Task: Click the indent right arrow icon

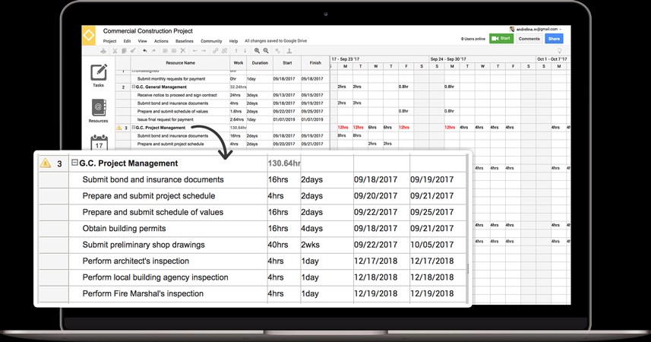Action: (x=204, y=51)
